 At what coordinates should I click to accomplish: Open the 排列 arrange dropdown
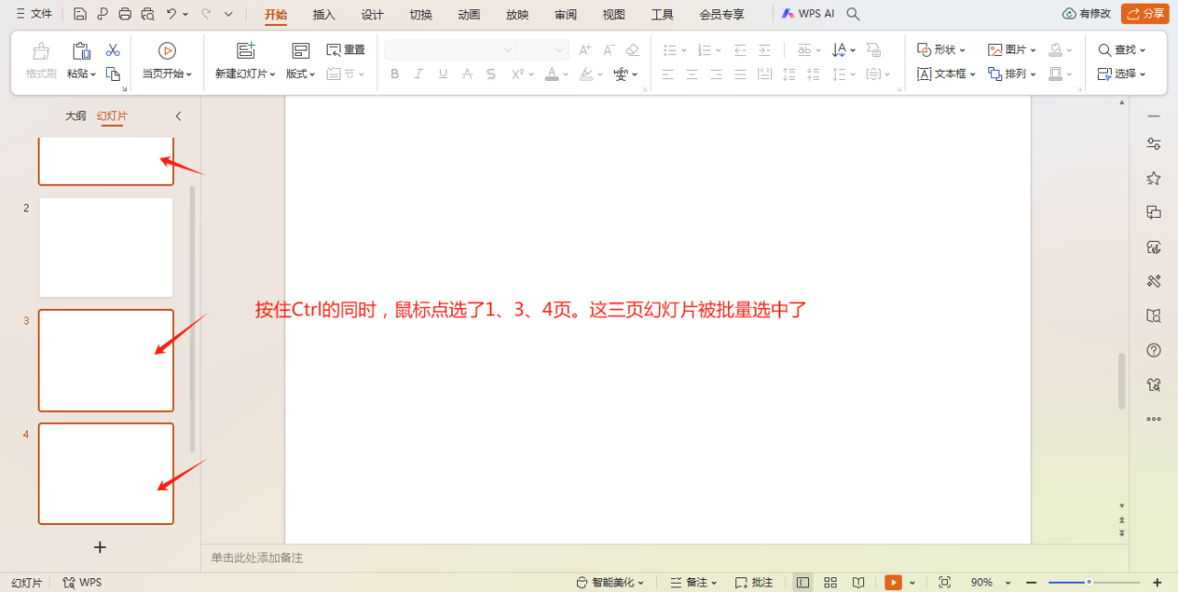click(1012, 74)
